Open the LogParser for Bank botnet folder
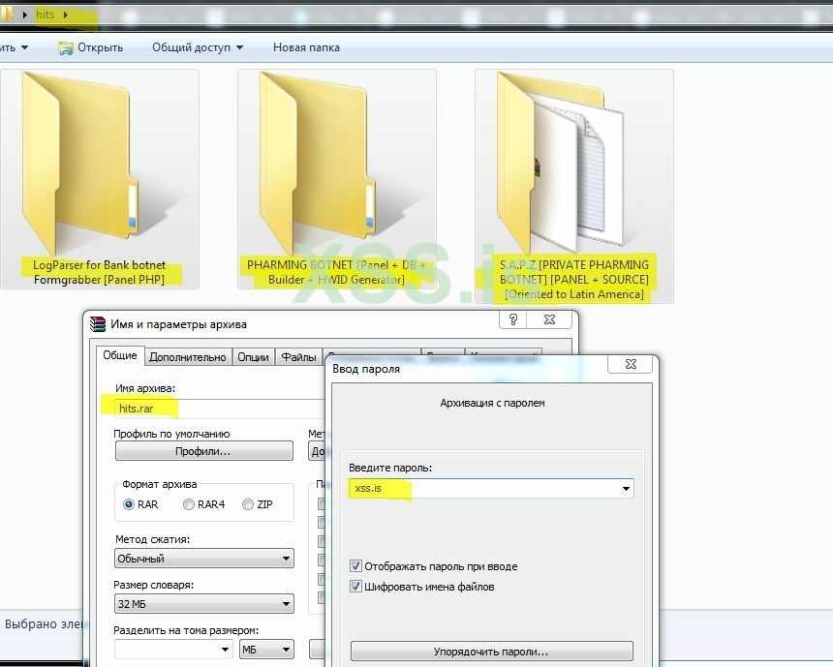Viewport: 833px width, 667px height. [x=100, y=179]
